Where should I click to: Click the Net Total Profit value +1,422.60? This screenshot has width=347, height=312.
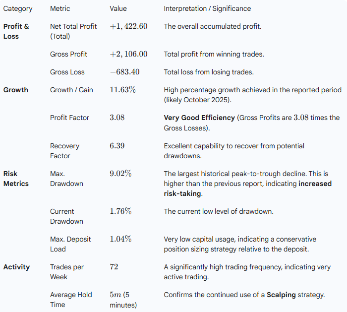pyautogui.click(x=128, y=26)
